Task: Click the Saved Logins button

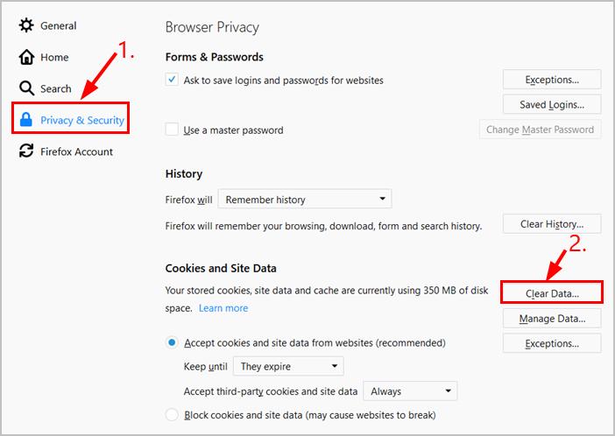Action: pyautogui.click(x=552, y=104)
